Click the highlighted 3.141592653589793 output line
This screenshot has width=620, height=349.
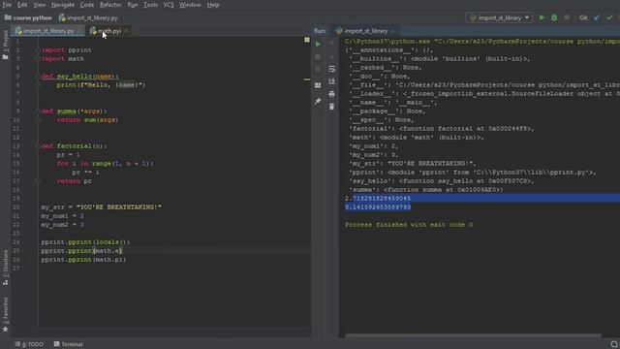click(x=378, y=206)
